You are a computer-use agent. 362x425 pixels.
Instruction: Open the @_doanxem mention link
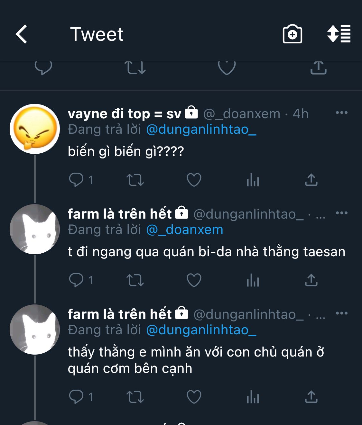[184, 230]
